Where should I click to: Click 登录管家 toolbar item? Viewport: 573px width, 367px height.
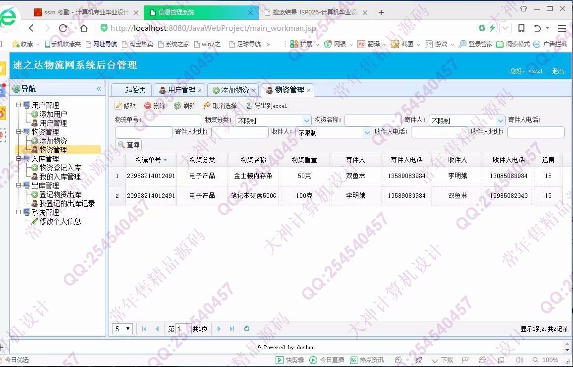point(476,44)
